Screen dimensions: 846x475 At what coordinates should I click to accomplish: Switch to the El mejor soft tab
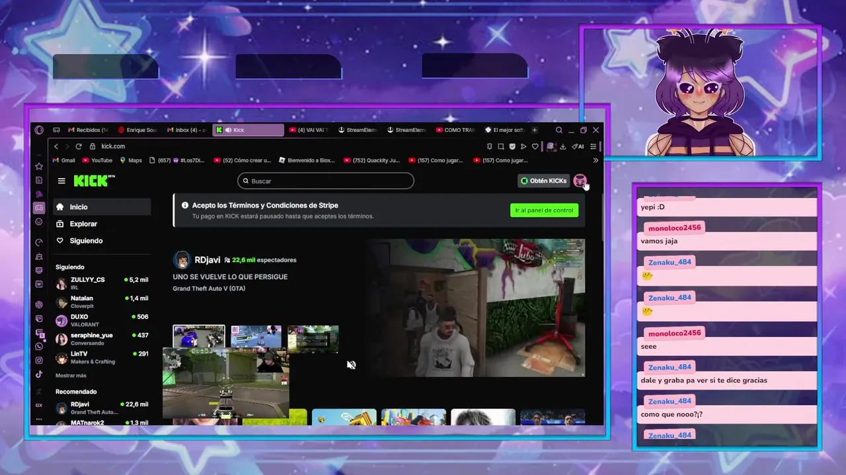(505, 130)
